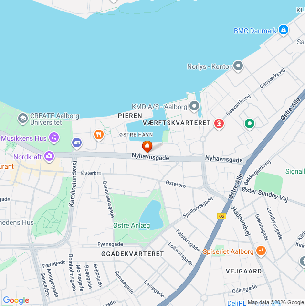The width and height of the screenshot is (305, 306).
Task: Open the Musikkens Hus music pin
Action: pyautogui.click(x=54, y=138)
